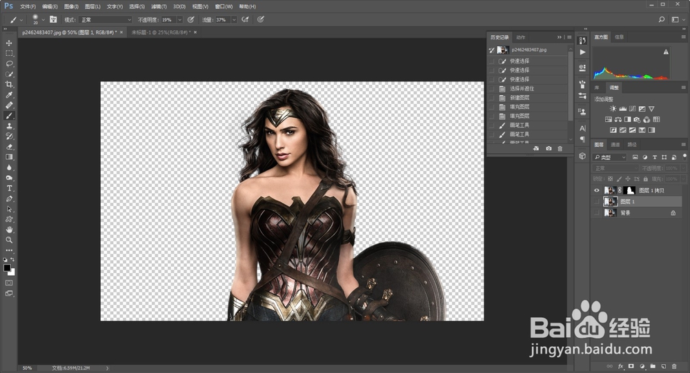690x373 pixels.
Task: Select the Blur tool
Action: 9,168
